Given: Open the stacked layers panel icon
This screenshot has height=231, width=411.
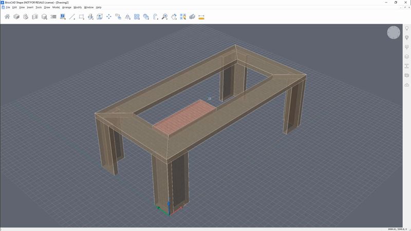Looking at the screenshot, I should [407, 56].
